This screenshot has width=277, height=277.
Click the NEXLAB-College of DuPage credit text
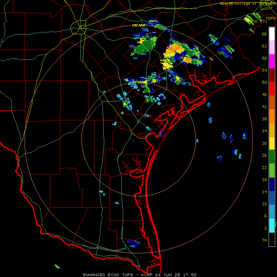tap(247, 3)
